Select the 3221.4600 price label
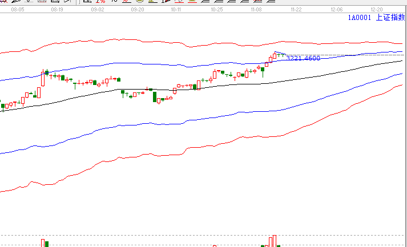Screen dimensions: 407x247 point(303,59)
